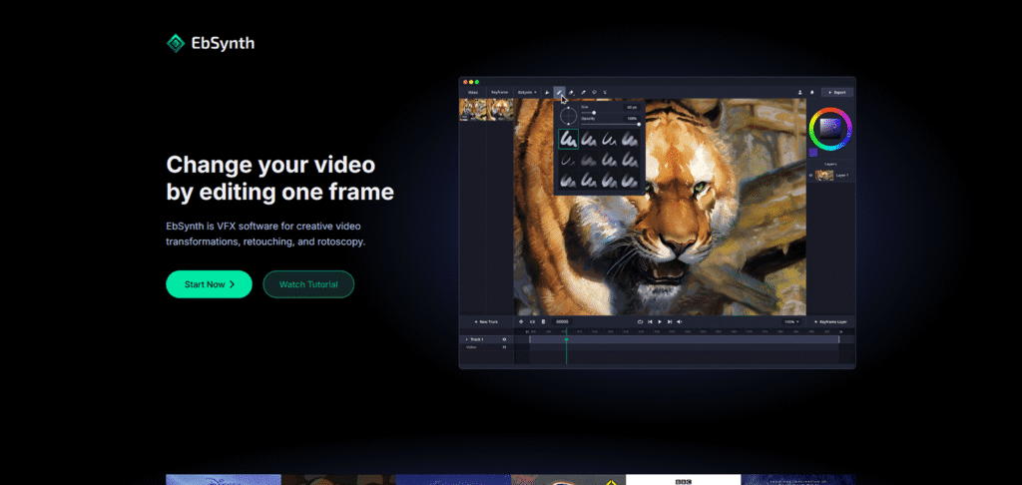The height and width of the screenshot is (485, 1022).
Task: Click the purple current color swatch
Action: (x=813, y=153)
